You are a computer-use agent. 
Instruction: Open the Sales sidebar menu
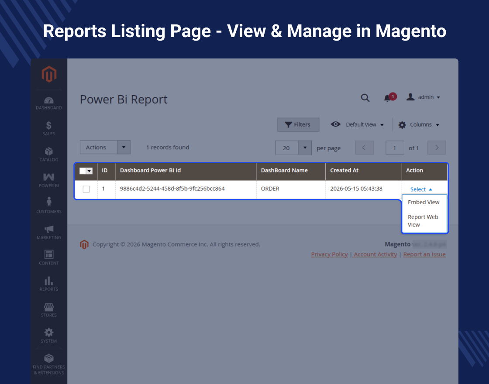(49, 129)
